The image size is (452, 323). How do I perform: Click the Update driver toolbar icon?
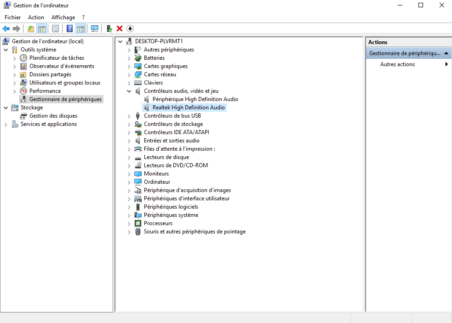[109, 28]
